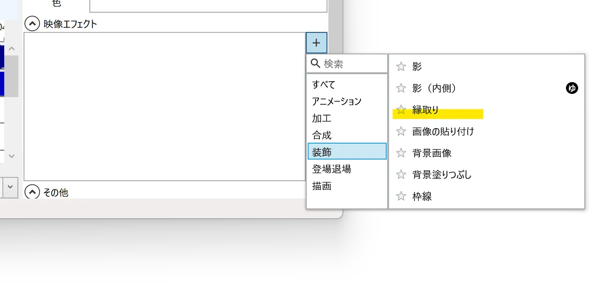
Task: Open the 登場退場 category
Action: pos(347,169)
